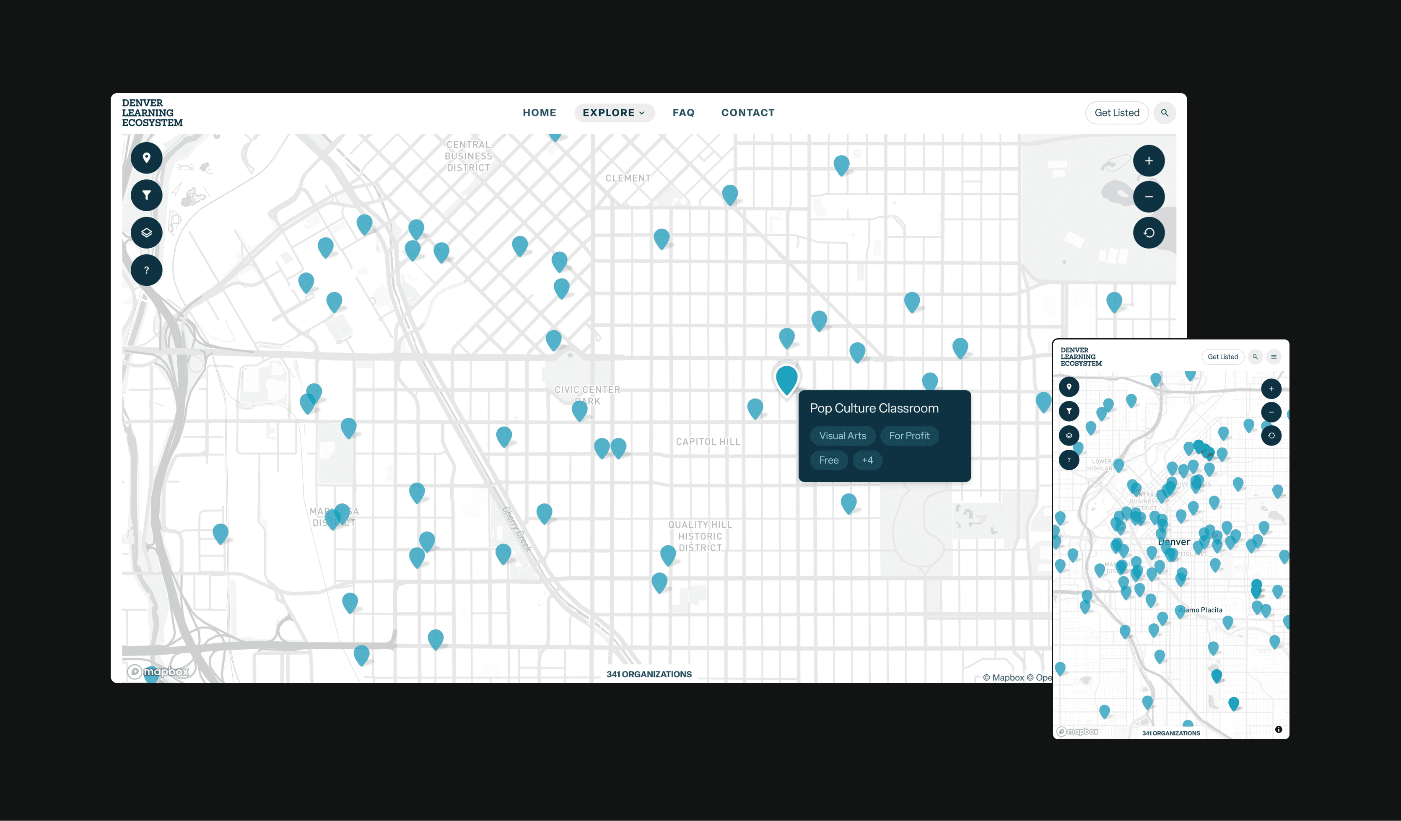Click the help question mark button on desktop map

(146, 270)
